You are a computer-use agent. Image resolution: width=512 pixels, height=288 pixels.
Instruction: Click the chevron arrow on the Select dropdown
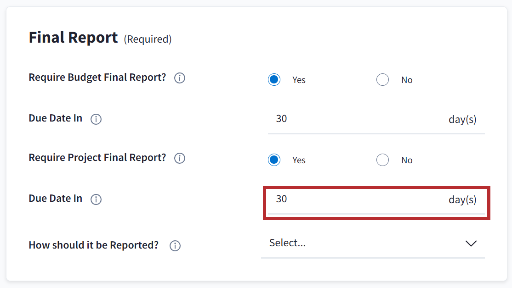tap(471, 244)
